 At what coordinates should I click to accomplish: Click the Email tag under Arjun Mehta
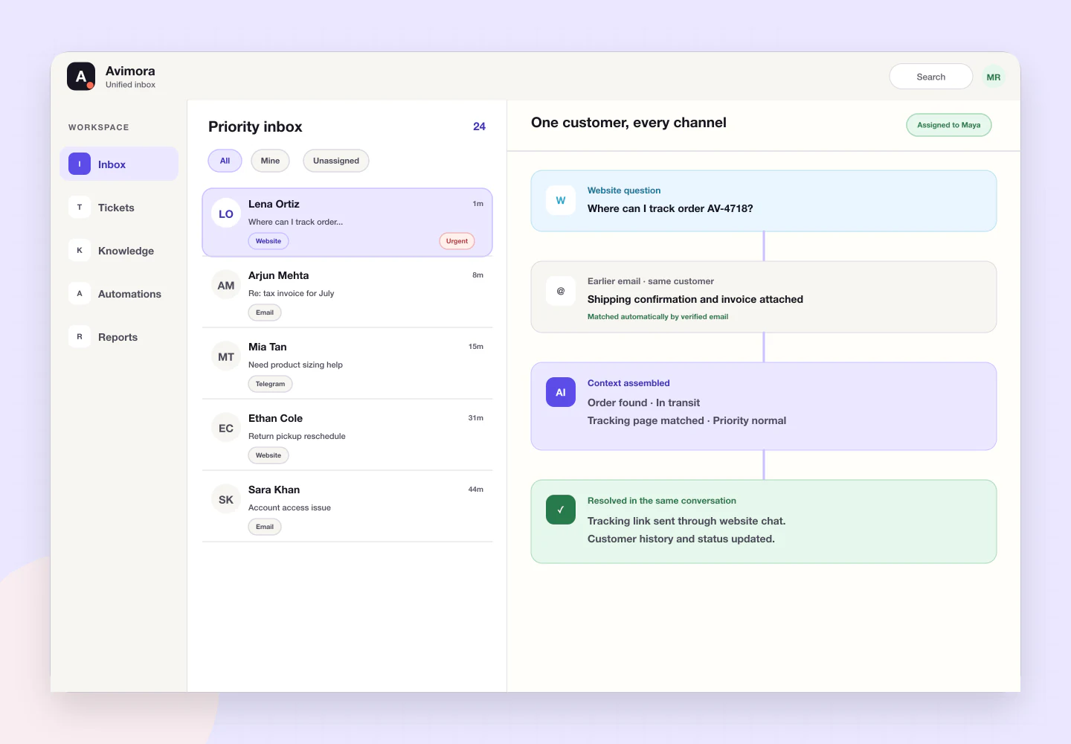pyautogui.click(x=265, y=312)
